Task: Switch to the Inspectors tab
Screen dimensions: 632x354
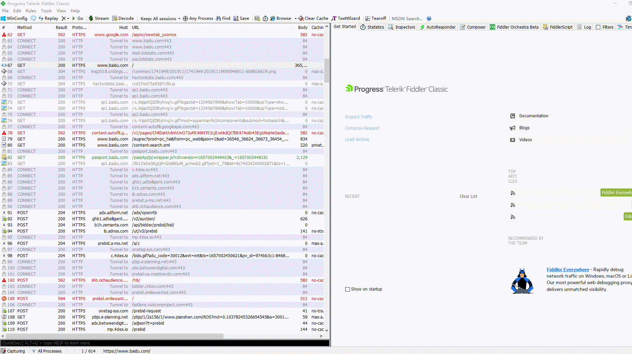Action: pyautogui.click(x=402, y=27)
